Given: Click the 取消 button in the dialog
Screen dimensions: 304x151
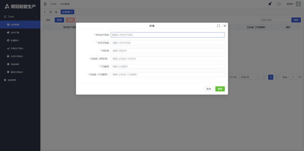Looking at the screenshot, I should [209, 89].
